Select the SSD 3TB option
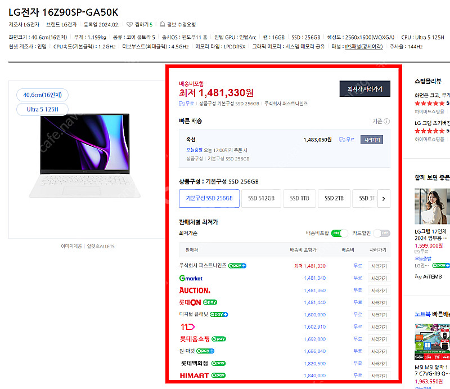 click(x=365, y=199)
